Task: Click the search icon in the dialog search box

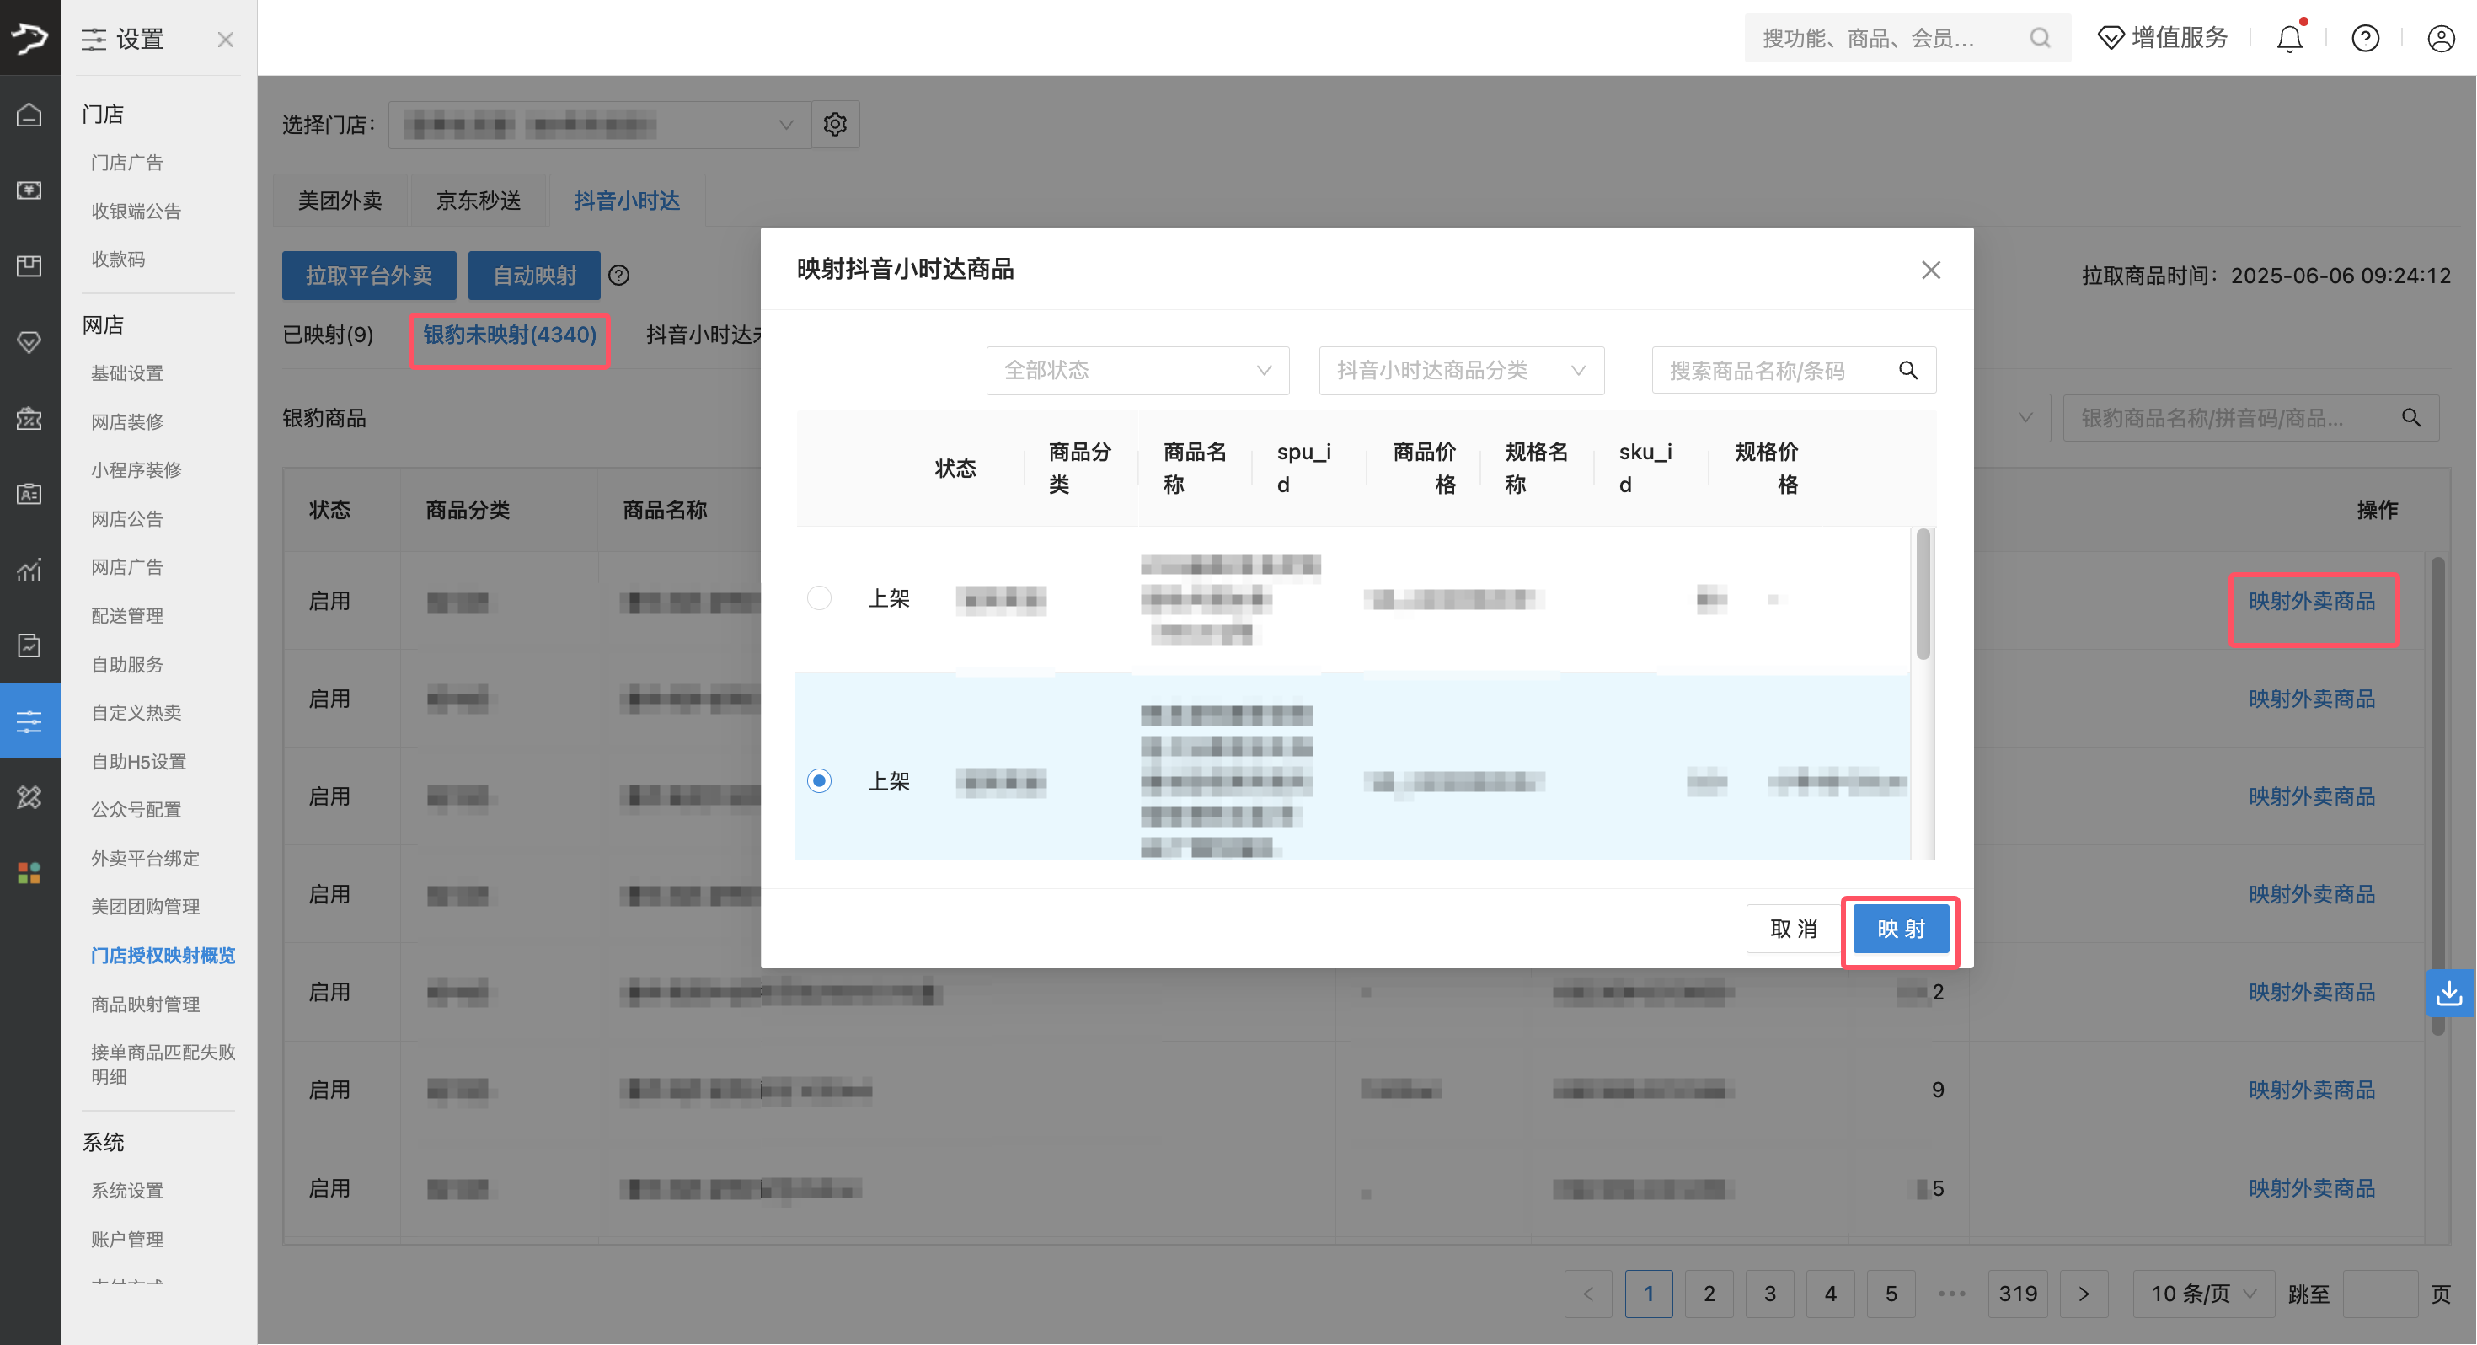Action: pos(1907,371)
